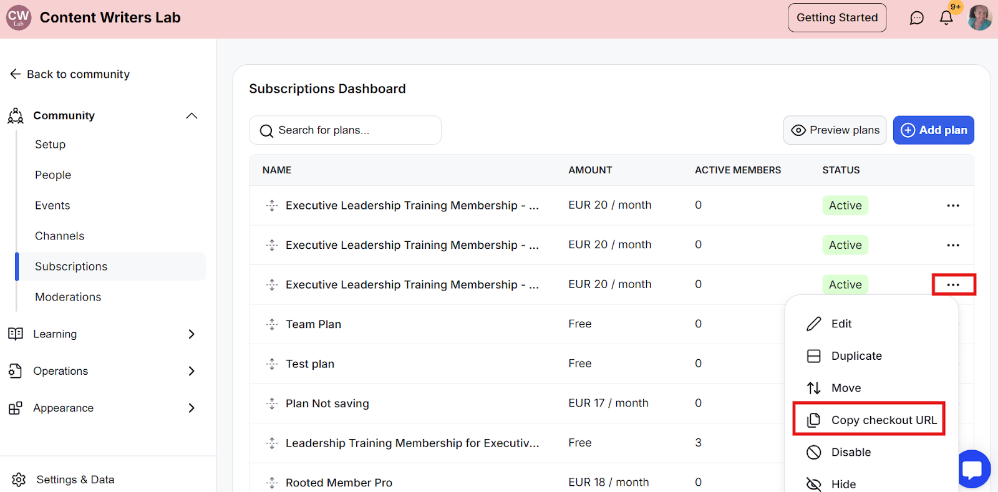The image size is (998, 492).
Task: Go back to community
Action: [70, 74]
